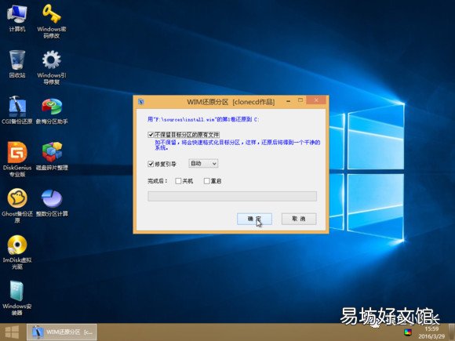Viewport: 455px width, 341px height.
Task: Open the 回收站 recycle bin icon
Action: pos(16,64)
